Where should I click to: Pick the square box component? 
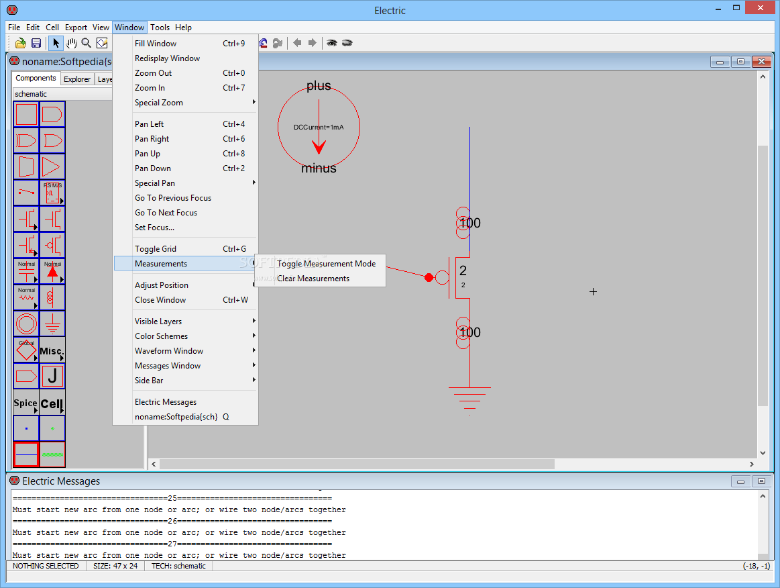(x=26, y=115)
